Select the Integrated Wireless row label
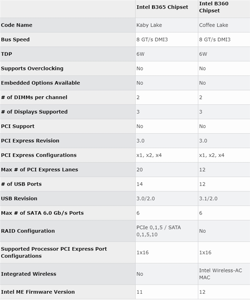Viewport: 250px width, 300px height. (x=29, y=274)
